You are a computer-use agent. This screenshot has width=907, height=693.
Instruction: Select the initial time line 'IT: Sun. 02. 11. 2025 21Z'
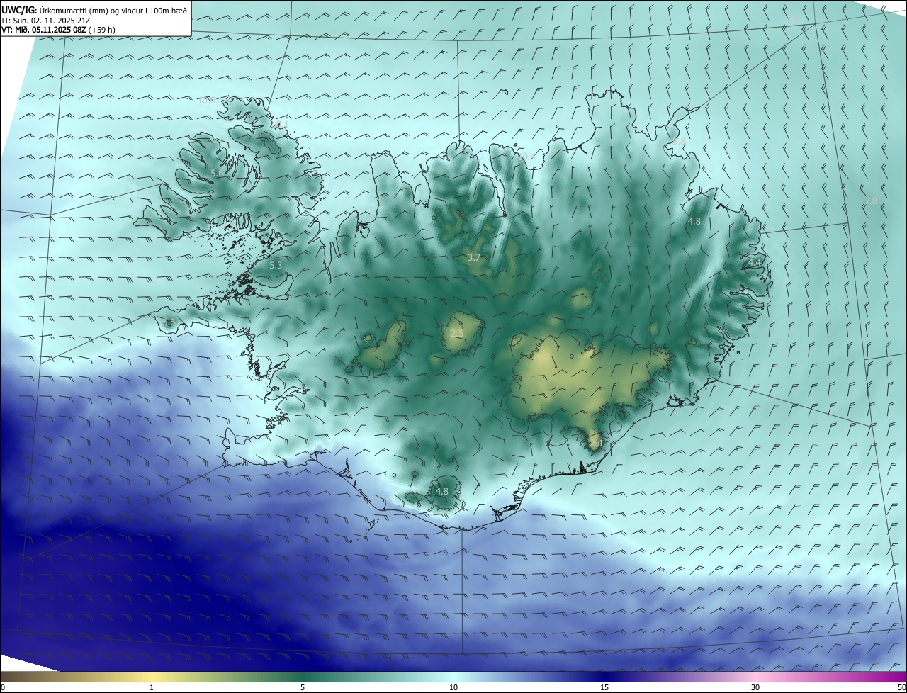45,21
